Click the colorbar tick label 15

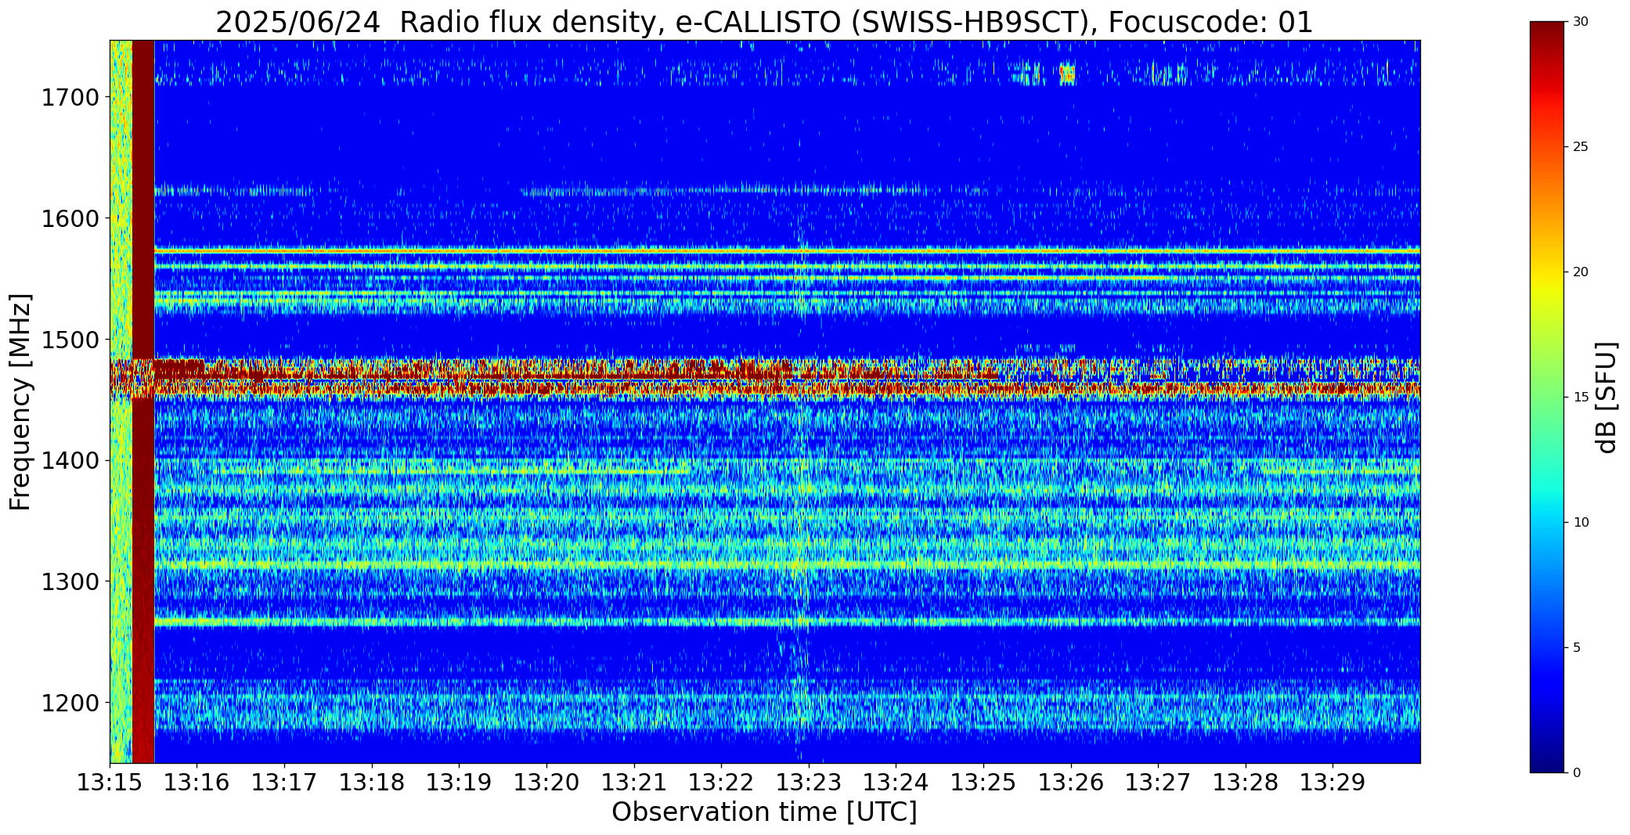pos(1581,398)
